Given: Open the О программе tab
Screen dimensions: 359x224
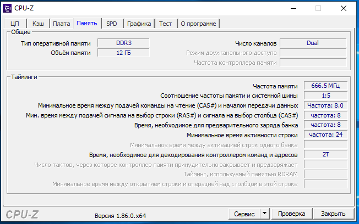Looking at the screenshot, I should click(x=198, y=24).
